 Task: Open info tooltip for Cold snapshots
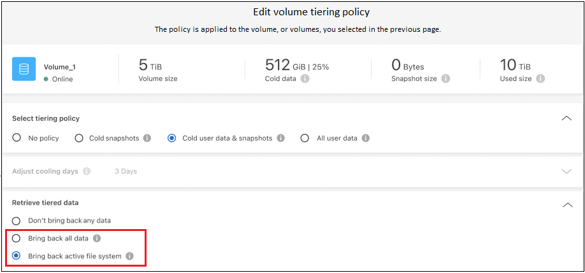pos(147,138)
